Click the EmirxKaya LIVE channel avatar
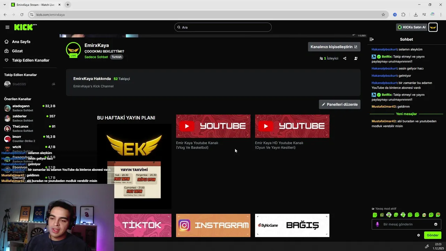Viewport: 446px width, 251px height. (x=73, y=50)
